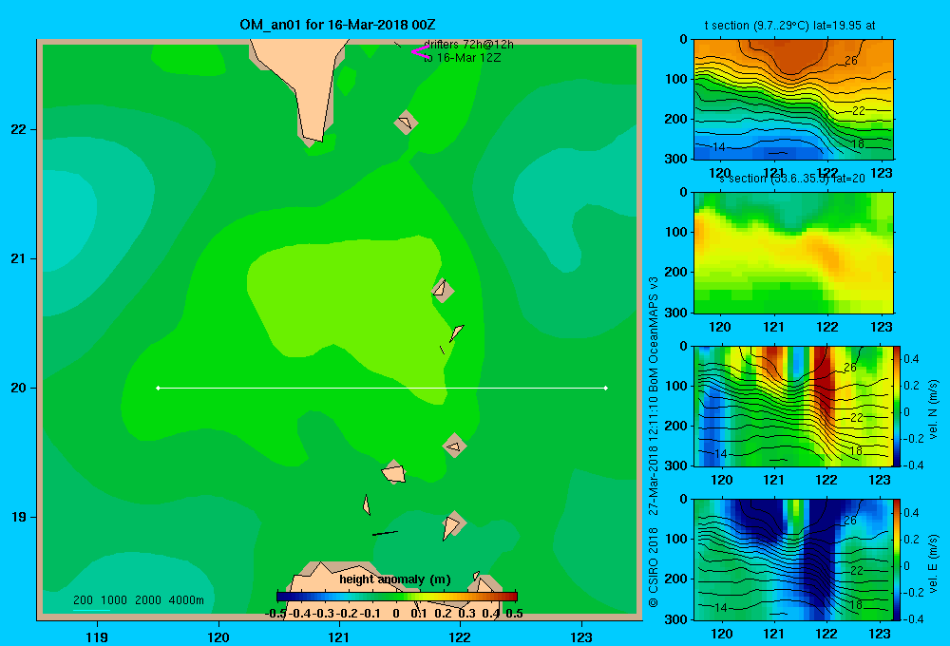Image resolution: width=950 pixels, height=646 pixels.
Task: Click the 'vel. N (m/s)' axis label
Action: pyautogui.click(x=933, y=409)
